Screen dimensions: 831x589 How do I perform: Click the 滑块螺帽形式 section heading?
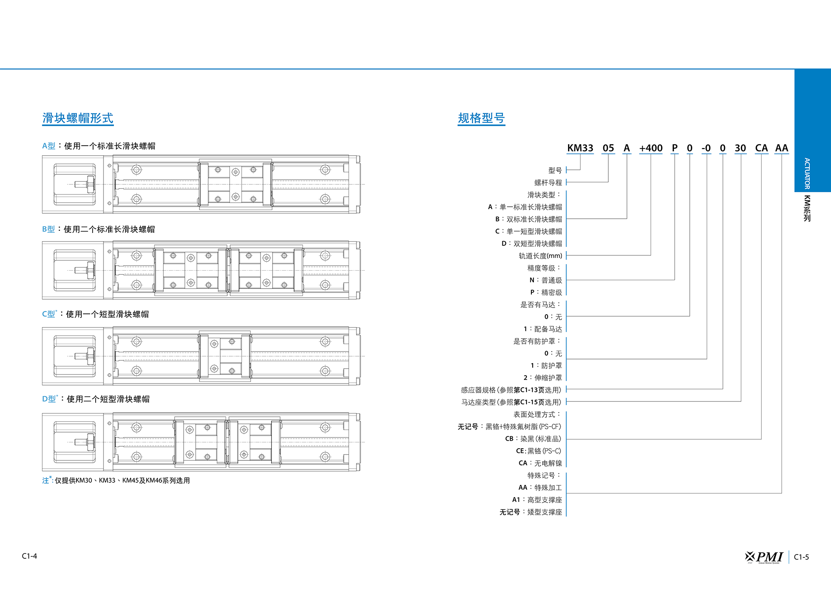click(x=78, y=118)
